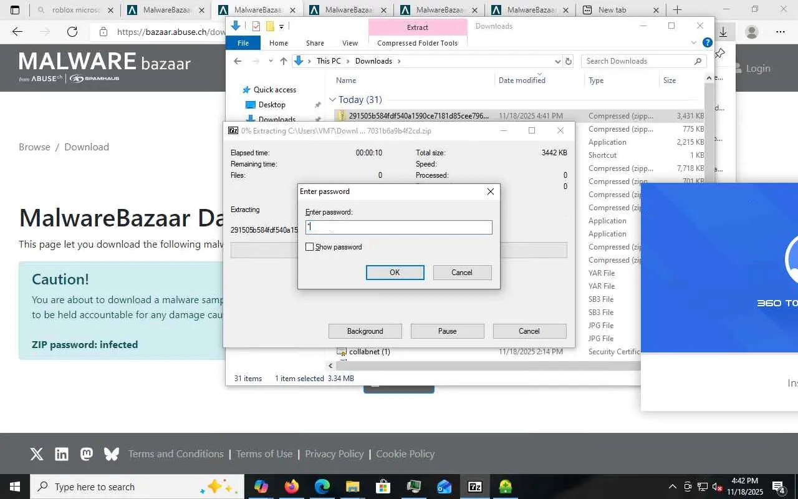Viewport: 798px width, 499px height.
Task: Open the notification center icon
Action: [x=779, y=487]
